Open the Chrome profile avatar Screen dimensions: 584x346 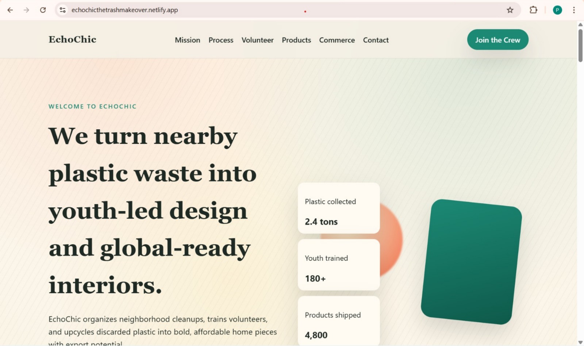pyautogui.click(x=557, y=10)
